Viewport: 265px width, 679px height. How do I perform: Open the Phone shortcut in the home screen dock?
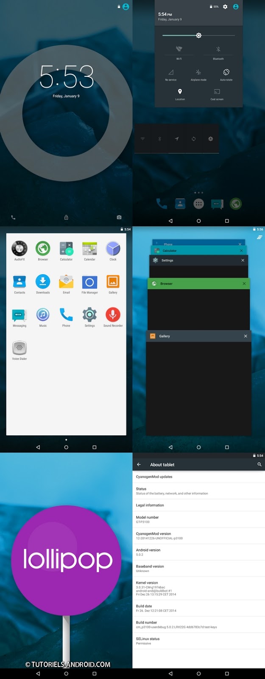pos(162,204)
